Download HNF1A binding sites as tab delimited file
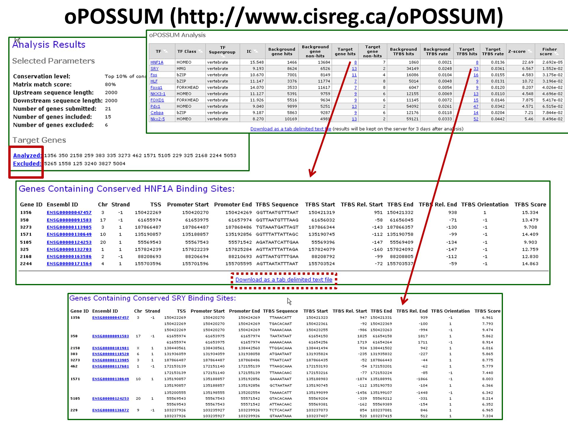Image resolution: width=568 pixels, height=426 pixels. [x=284, y=280]
